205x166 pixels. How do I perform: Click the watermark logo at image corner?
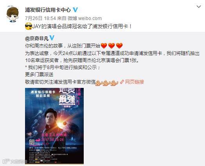point(14,161)
